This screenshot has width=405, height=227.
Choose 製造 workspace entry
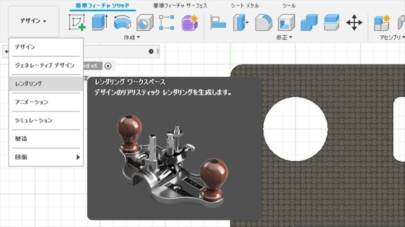tap(46, 139)
